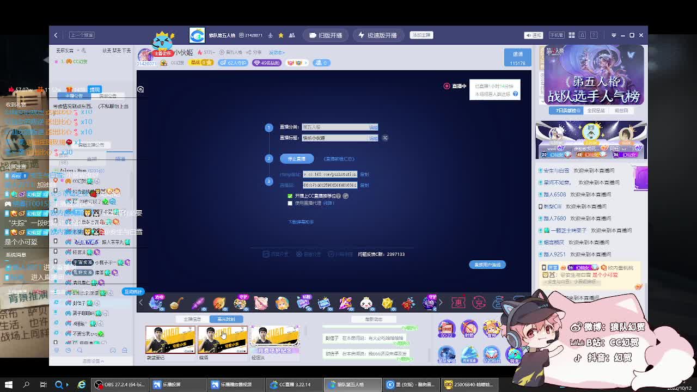Select the broom gift icon
This screenshot has width=697, height=392.
[x=176, y=303]
